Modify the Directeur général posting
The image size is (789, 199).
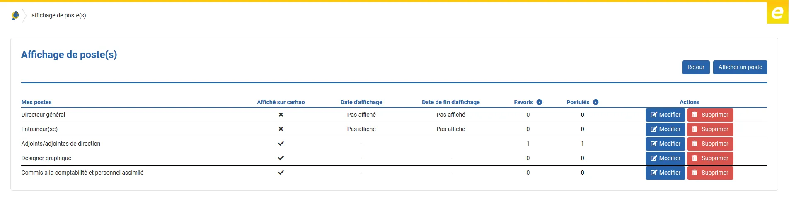[x=666, y=115]
